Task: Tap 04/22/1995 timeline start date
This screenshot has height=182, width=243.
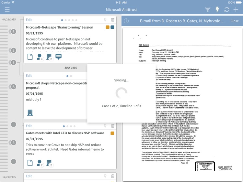Action: [9, 19]
